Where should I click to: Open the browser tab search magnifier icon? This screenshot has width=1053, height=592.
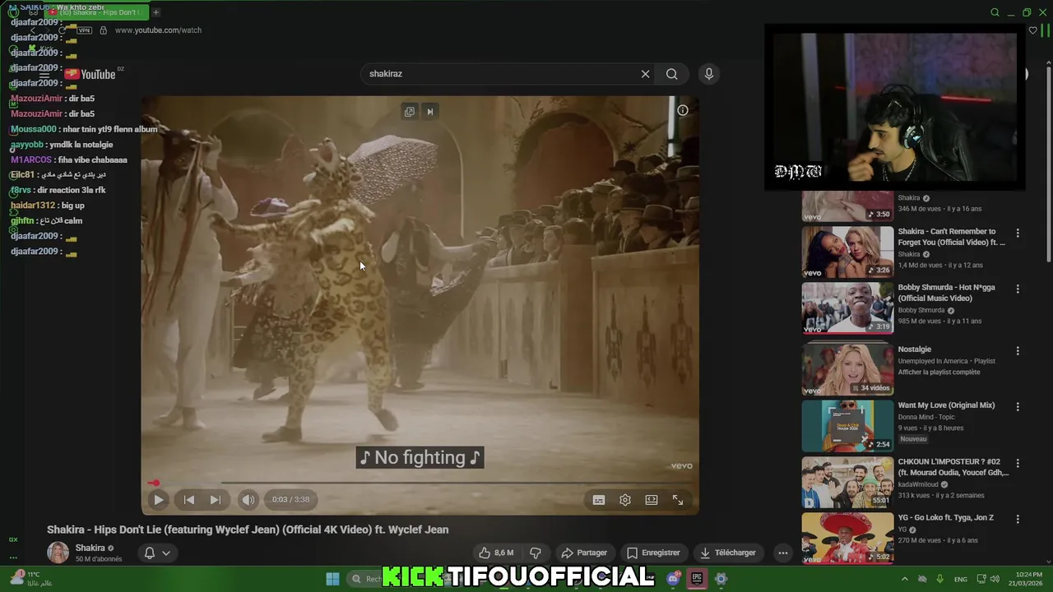(x=995, y=12)
